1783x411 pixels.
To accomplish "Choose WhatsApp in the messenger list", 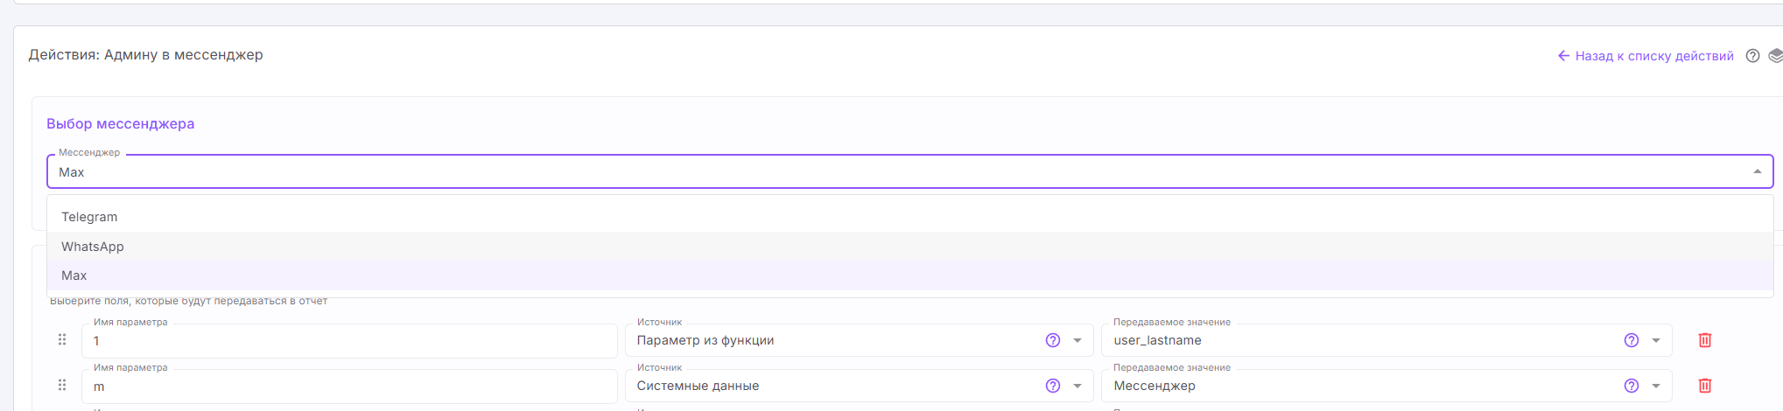I will [93, 247].
